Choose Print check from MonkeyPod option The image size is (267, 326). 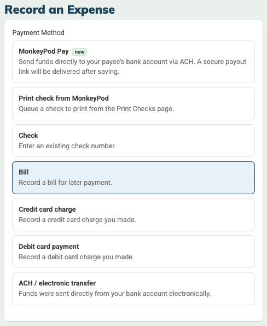(133, 103)
